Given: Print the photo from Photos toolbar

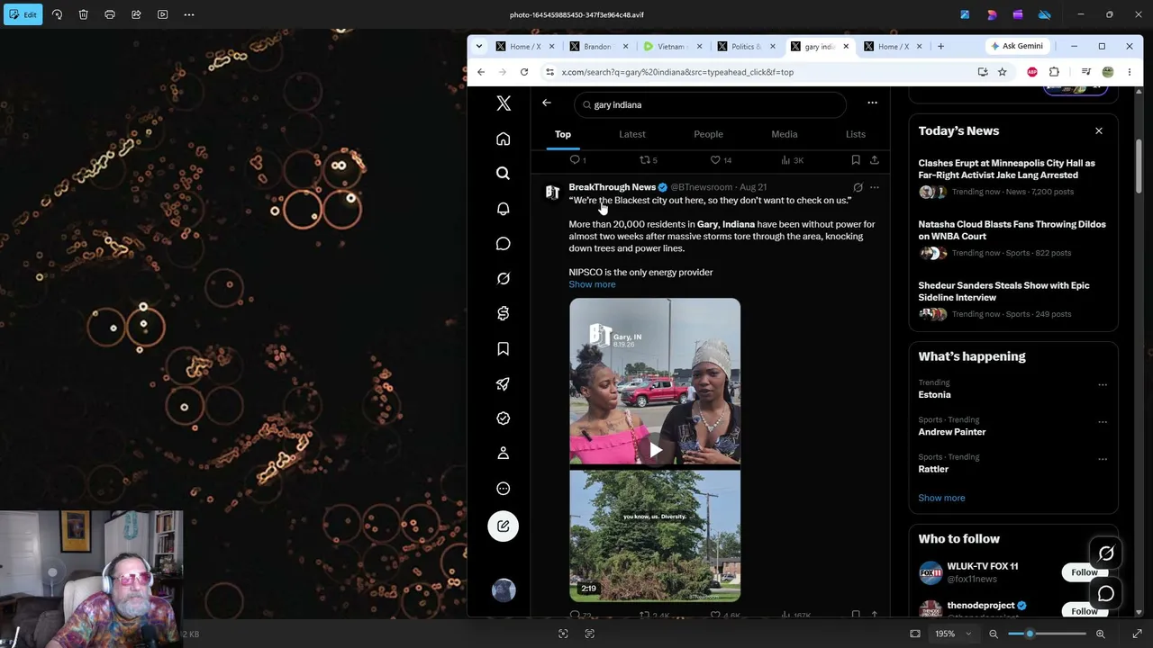Looking at the screenshot, I should (110, 14).
